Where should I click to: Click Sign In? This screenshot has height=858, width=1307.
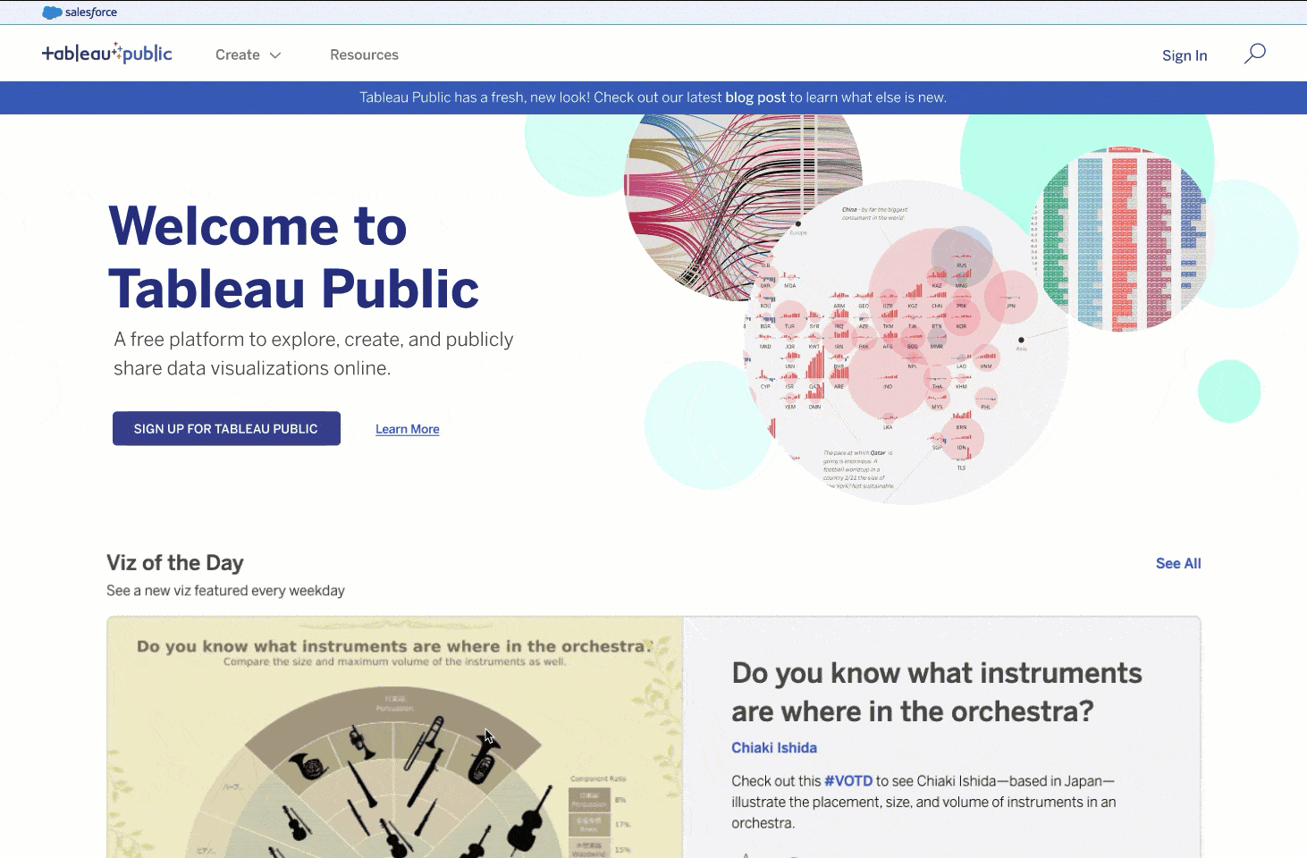coord(1185,55)
